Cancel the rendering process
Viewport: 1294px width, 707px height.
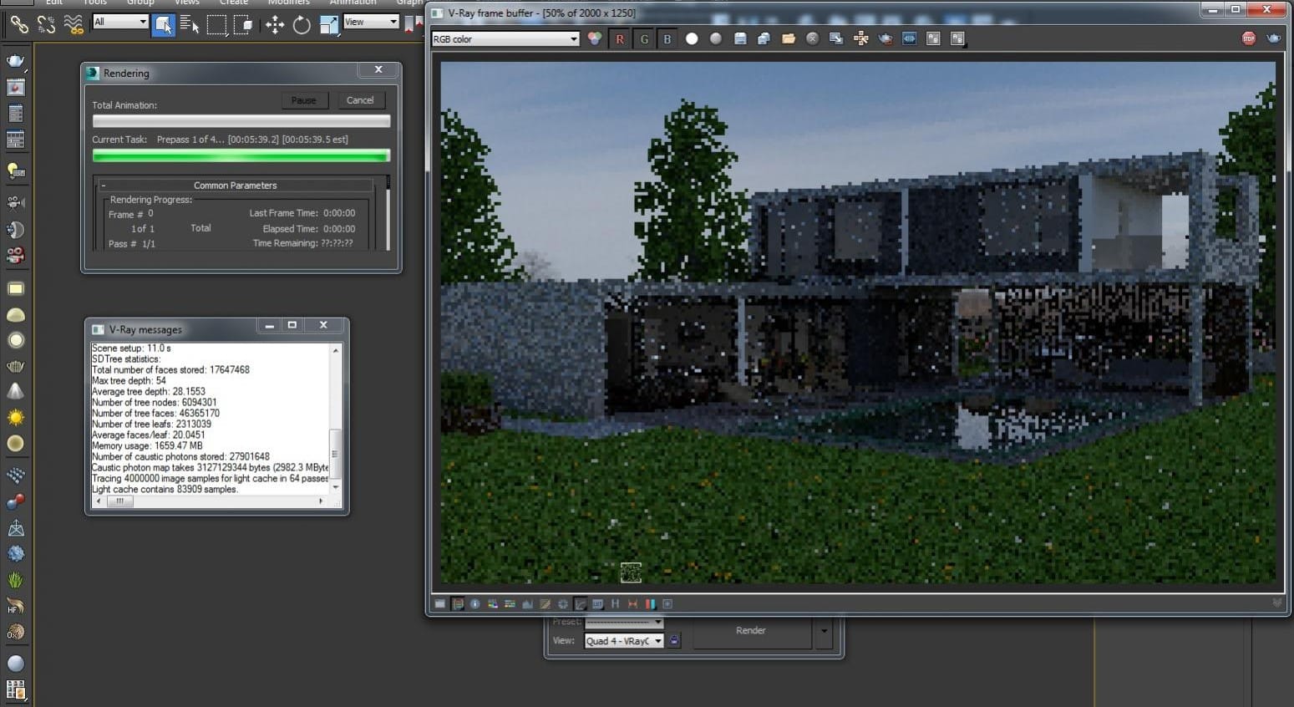(x=360, y=99)
